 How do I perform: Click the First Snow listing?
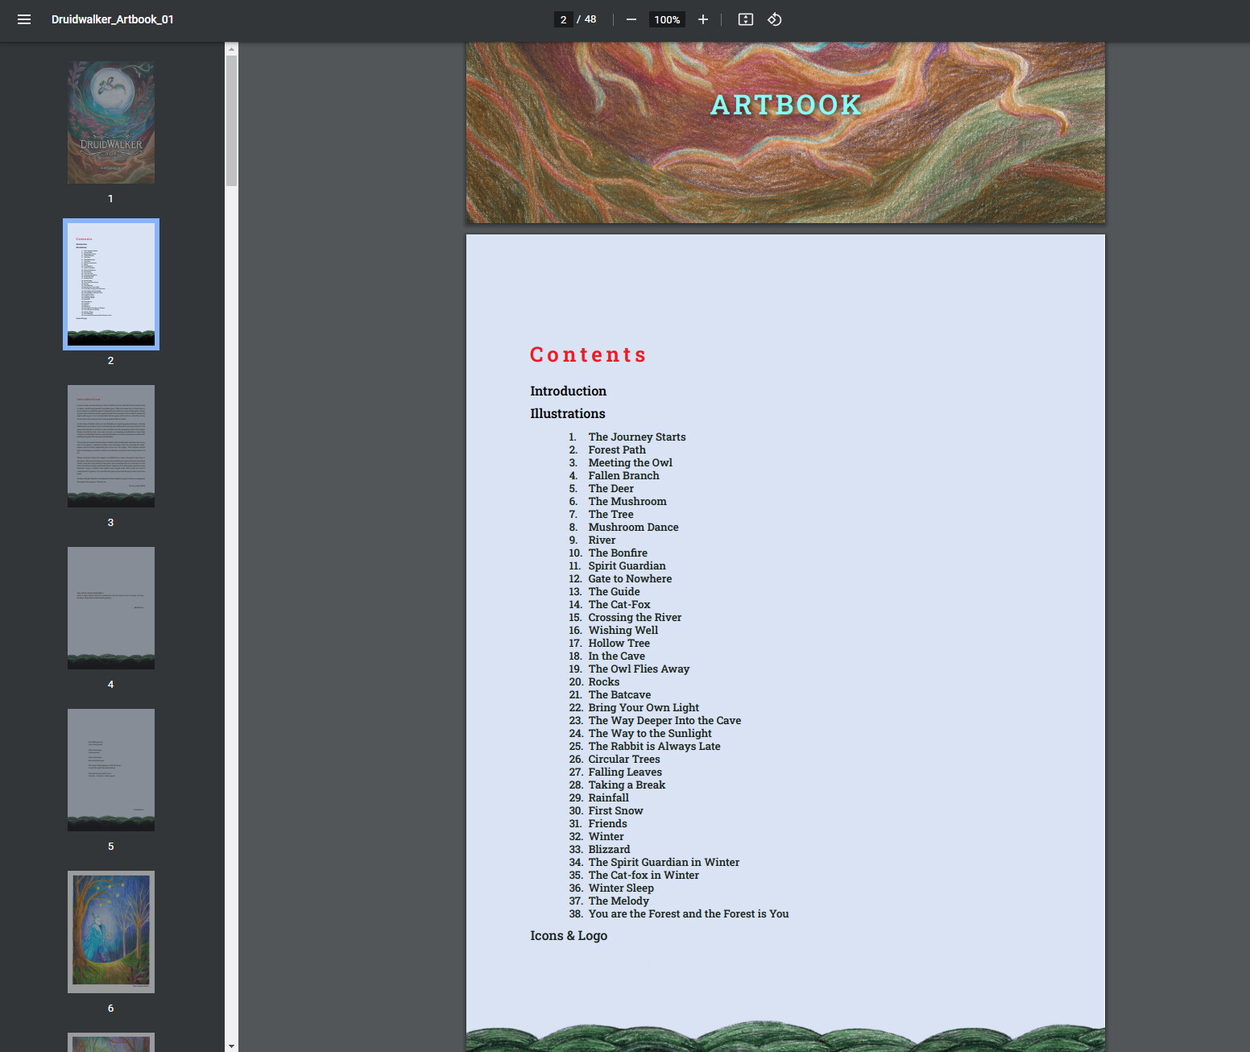pyautogui.click(x=616, y=810)
